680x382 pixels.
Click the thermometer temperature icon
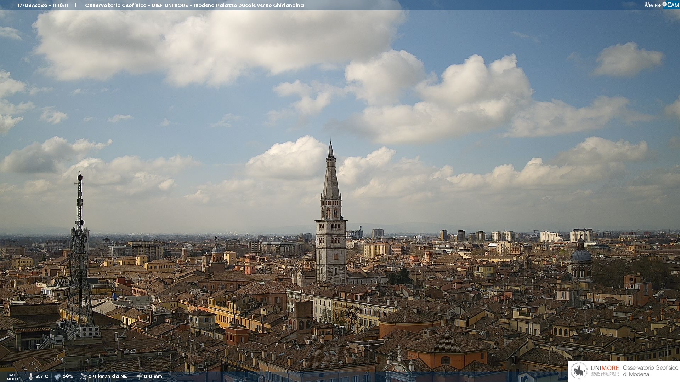click(x=30, y=377)
